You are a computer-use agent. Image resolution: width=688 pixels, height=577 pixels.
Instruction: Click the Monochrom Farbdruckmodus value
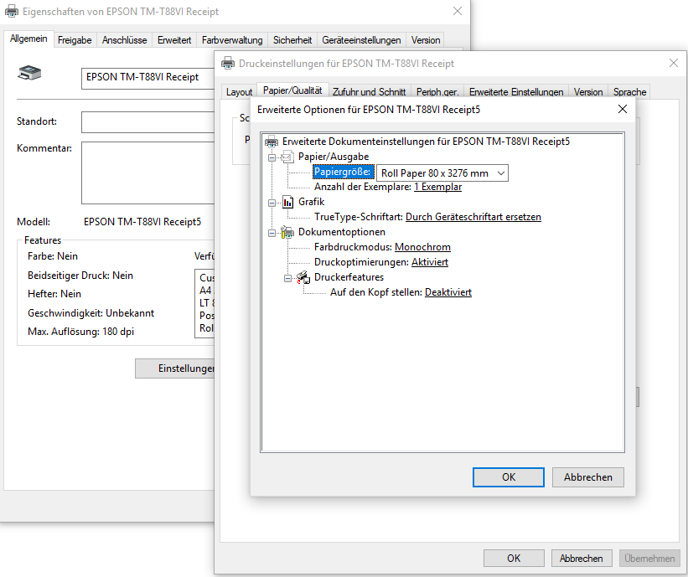click(422, 247)
